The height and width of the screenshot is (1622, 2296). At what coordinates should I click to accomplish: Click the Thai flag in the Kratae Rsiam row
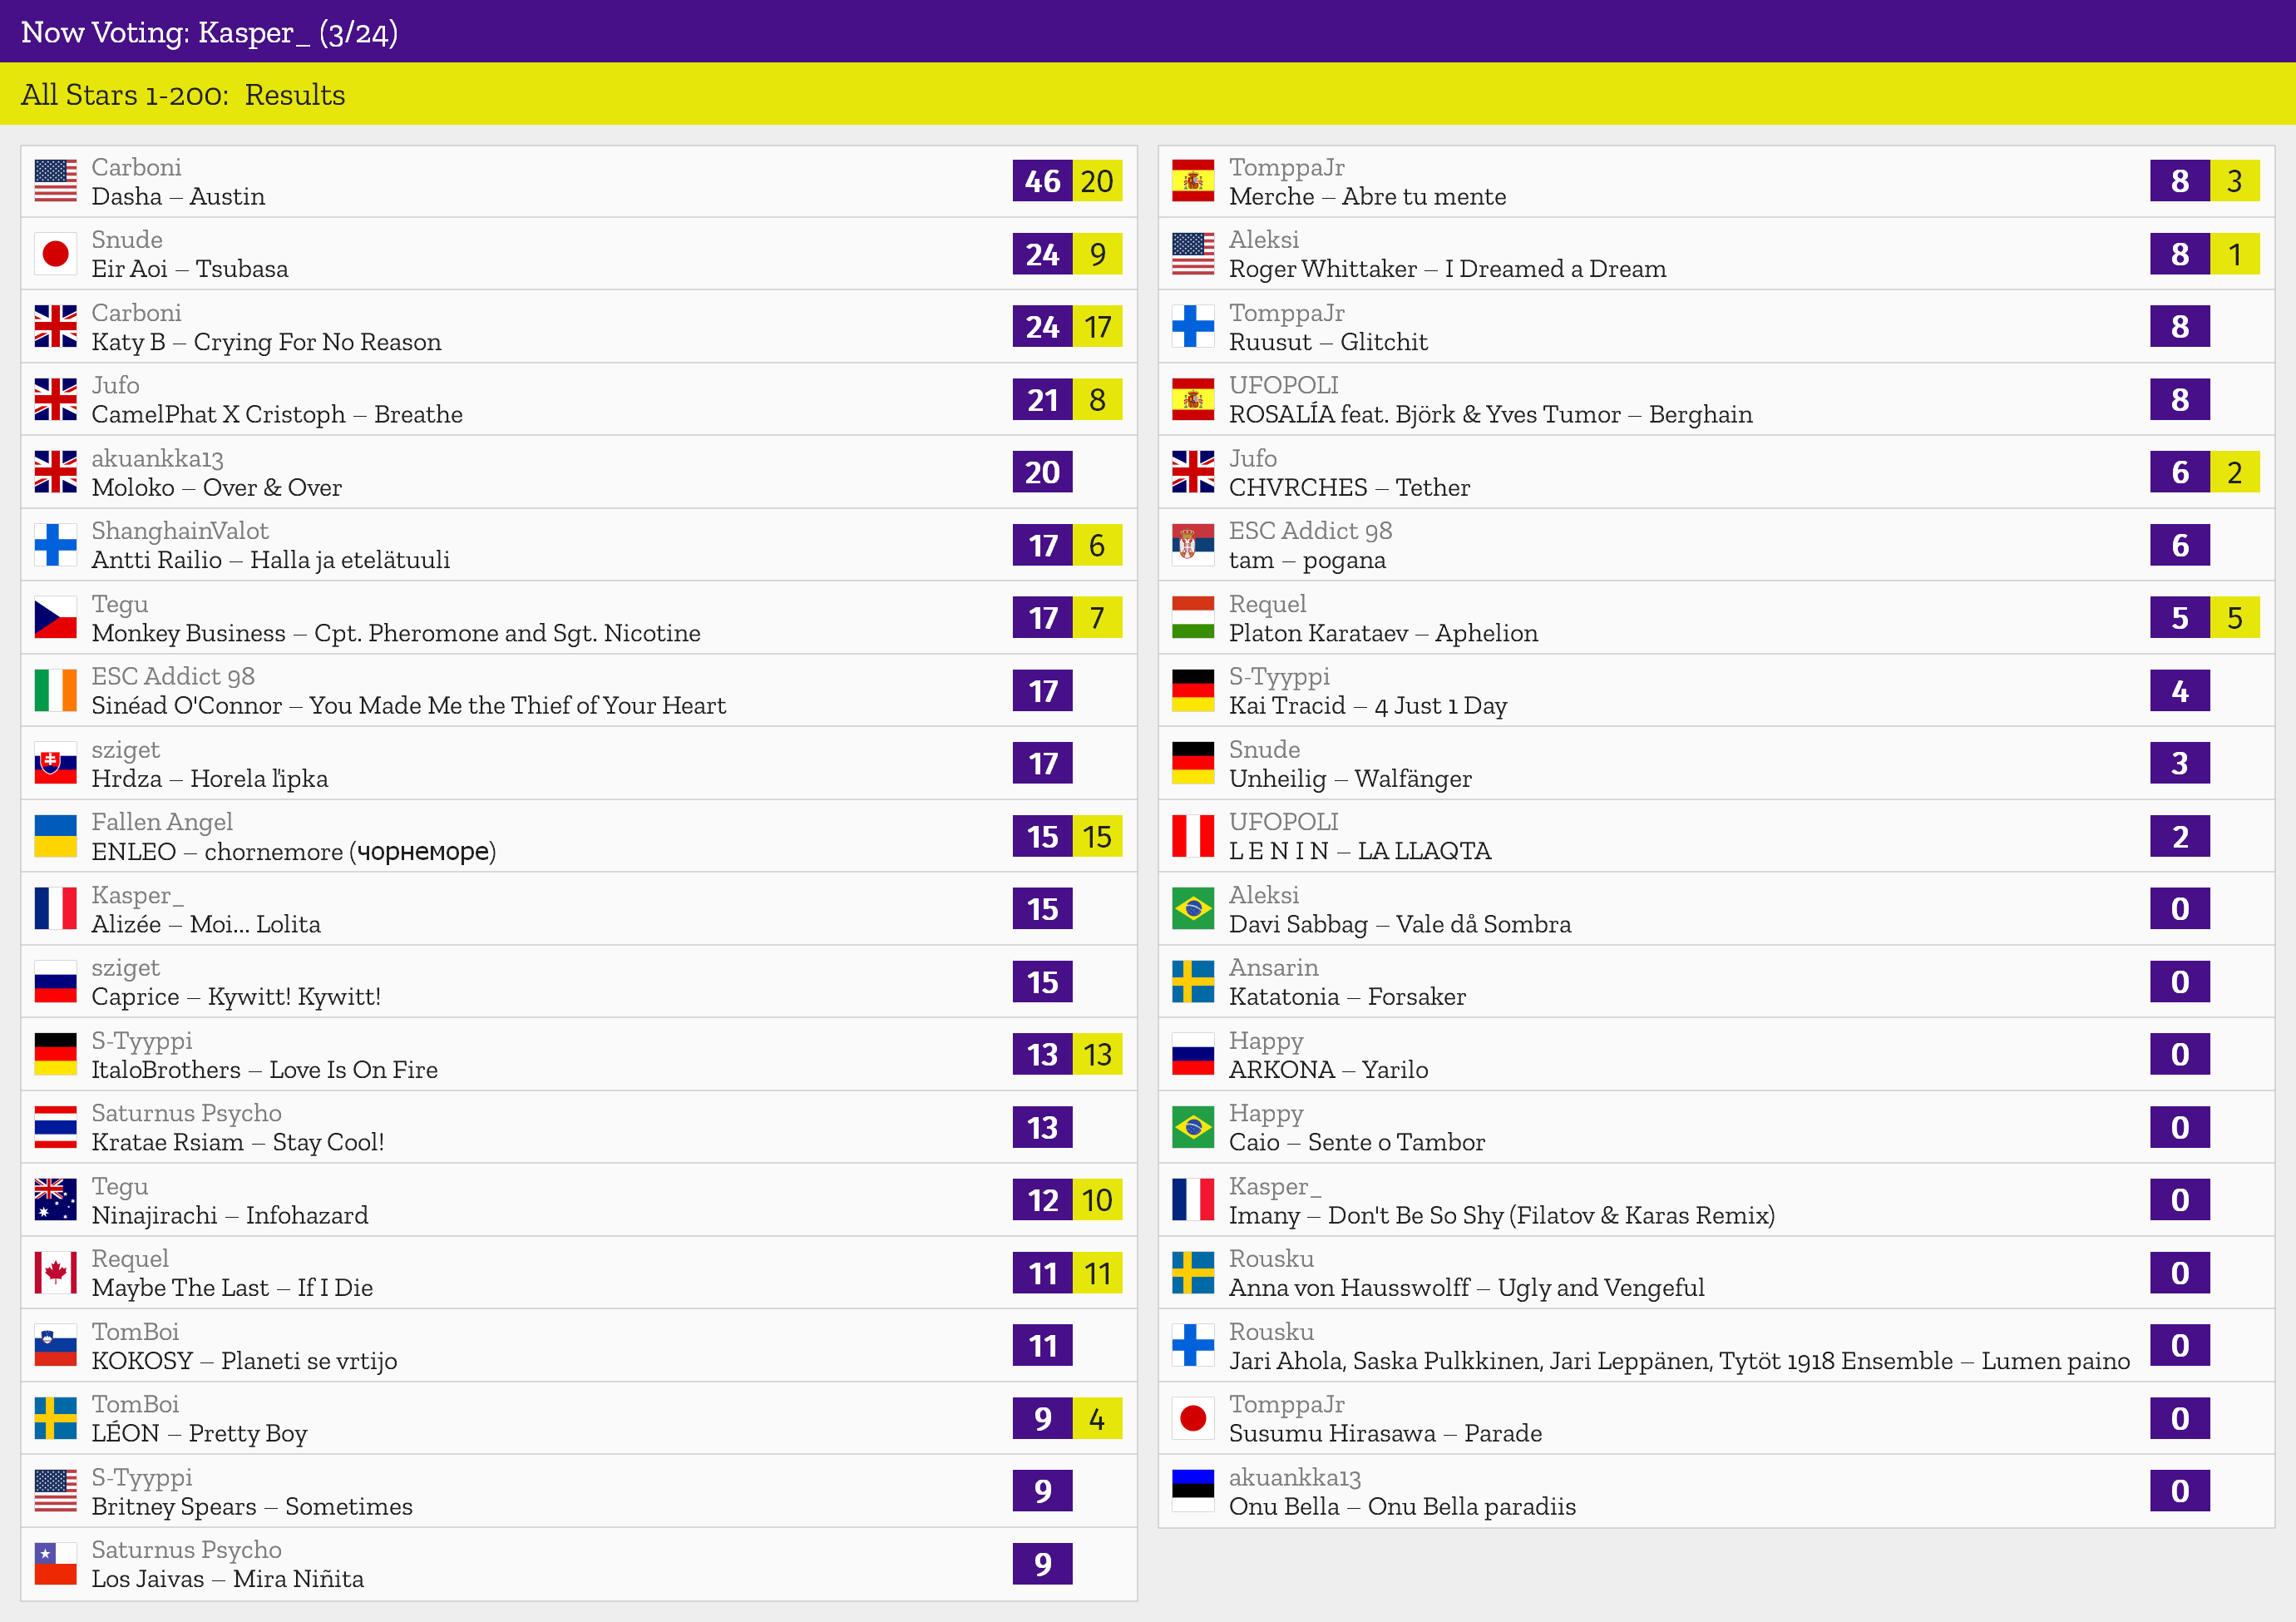(x=55, y=1127)
